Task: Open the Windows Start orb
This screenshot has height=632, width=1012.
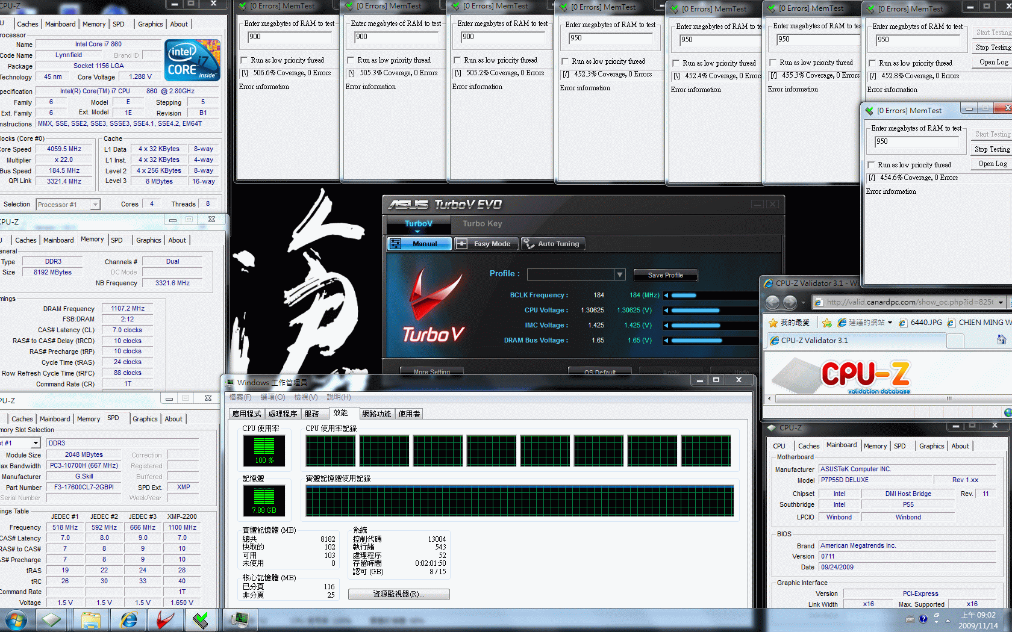Action: (x=16, y=620)
